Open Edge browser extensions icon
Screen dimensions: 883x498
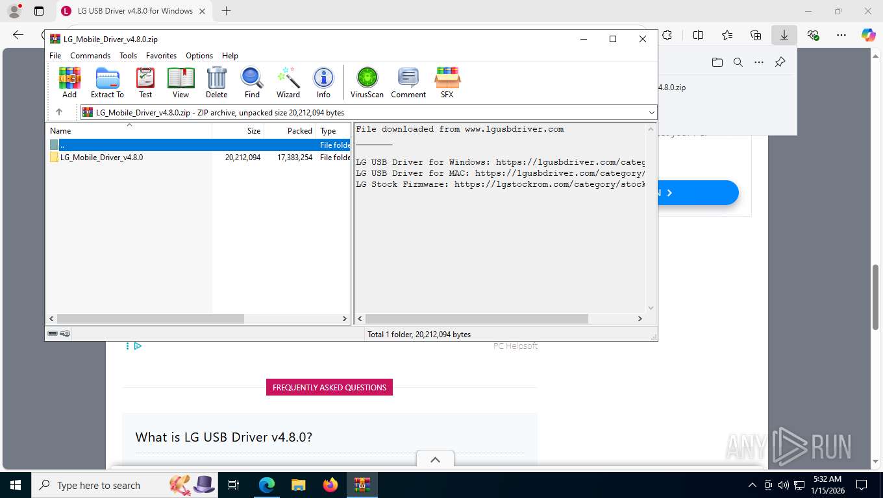tap(667, 35)
